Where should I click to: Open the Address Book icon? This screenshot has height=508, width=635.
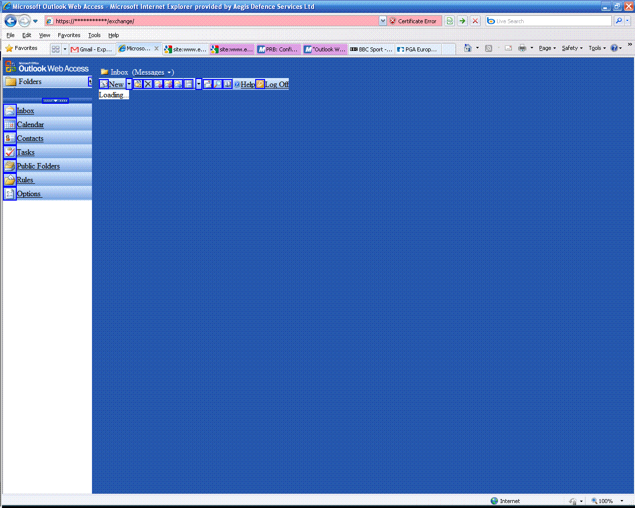click(227, 84)
